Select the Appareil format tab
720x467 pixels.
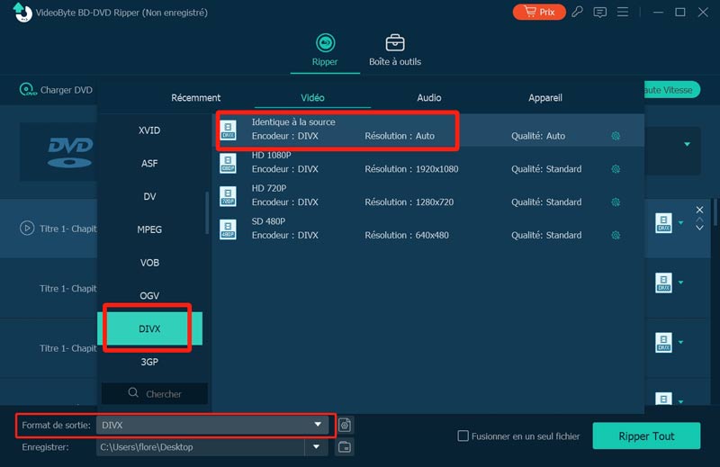click(545, 98)
